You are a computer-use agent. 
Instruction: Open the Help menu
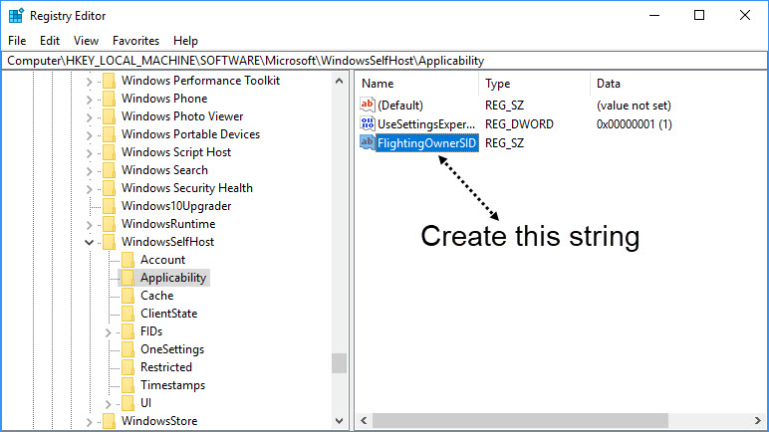185,41
